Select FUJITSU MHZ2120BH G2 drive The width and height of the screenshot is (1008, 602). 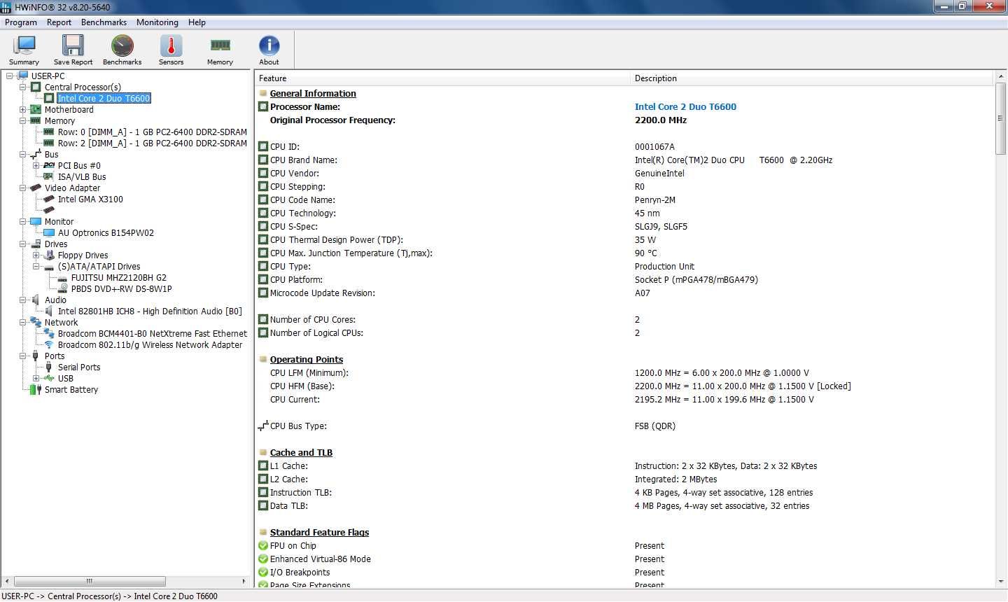(x=118, y=277)
